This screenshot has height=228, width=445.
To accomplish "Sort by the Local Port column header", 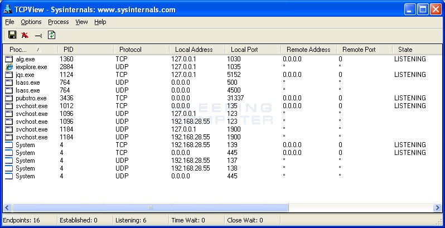I will click(x=253, y=50).
